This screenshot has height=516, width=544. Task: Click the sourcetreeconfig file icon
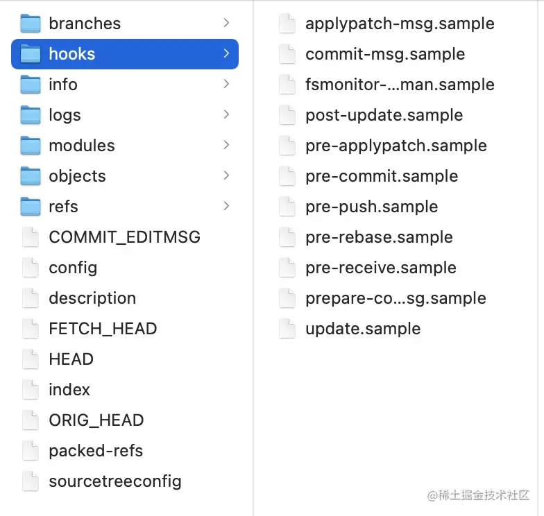[x=31, y=481]
